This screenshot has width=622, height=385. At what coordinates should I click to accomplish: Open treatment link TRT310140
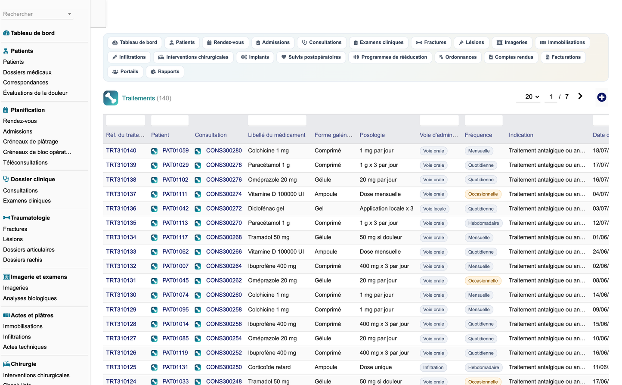[x=121, y=151]
